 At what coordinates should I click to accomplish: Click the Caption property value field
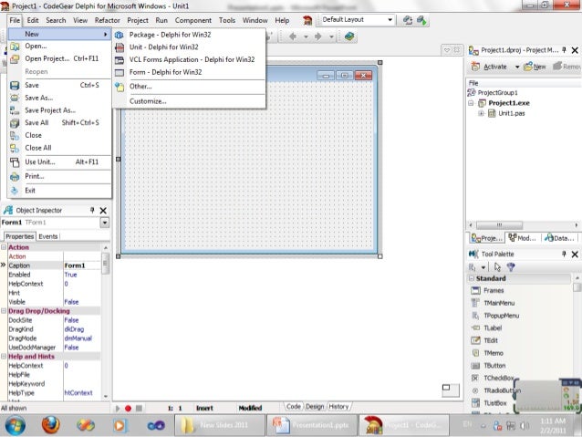[82, 265]
